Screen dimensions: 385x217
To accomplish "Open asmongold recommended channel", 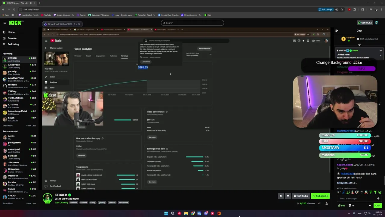I will coord(19,150).
